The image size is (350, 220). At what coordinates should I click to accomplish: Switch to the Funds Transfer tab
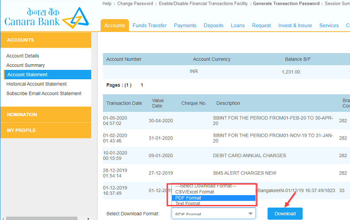tap(150, 25)
